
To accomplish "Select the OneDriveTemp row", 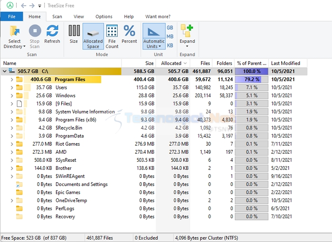I will 154,200.
